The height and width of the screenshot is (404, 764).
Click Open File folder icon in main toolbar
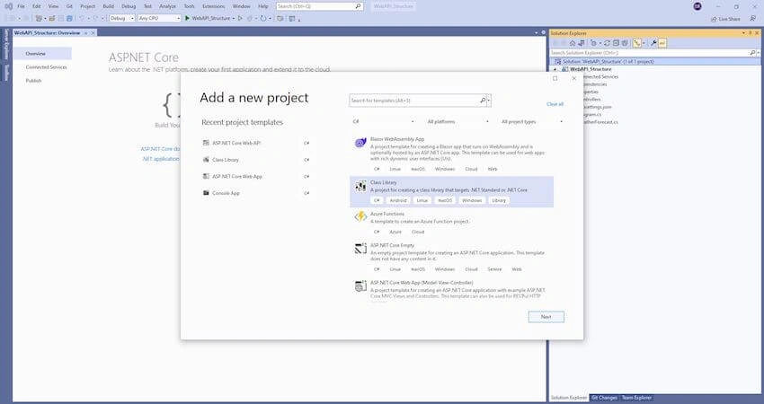pyautogui.click(x=51, y=18)
